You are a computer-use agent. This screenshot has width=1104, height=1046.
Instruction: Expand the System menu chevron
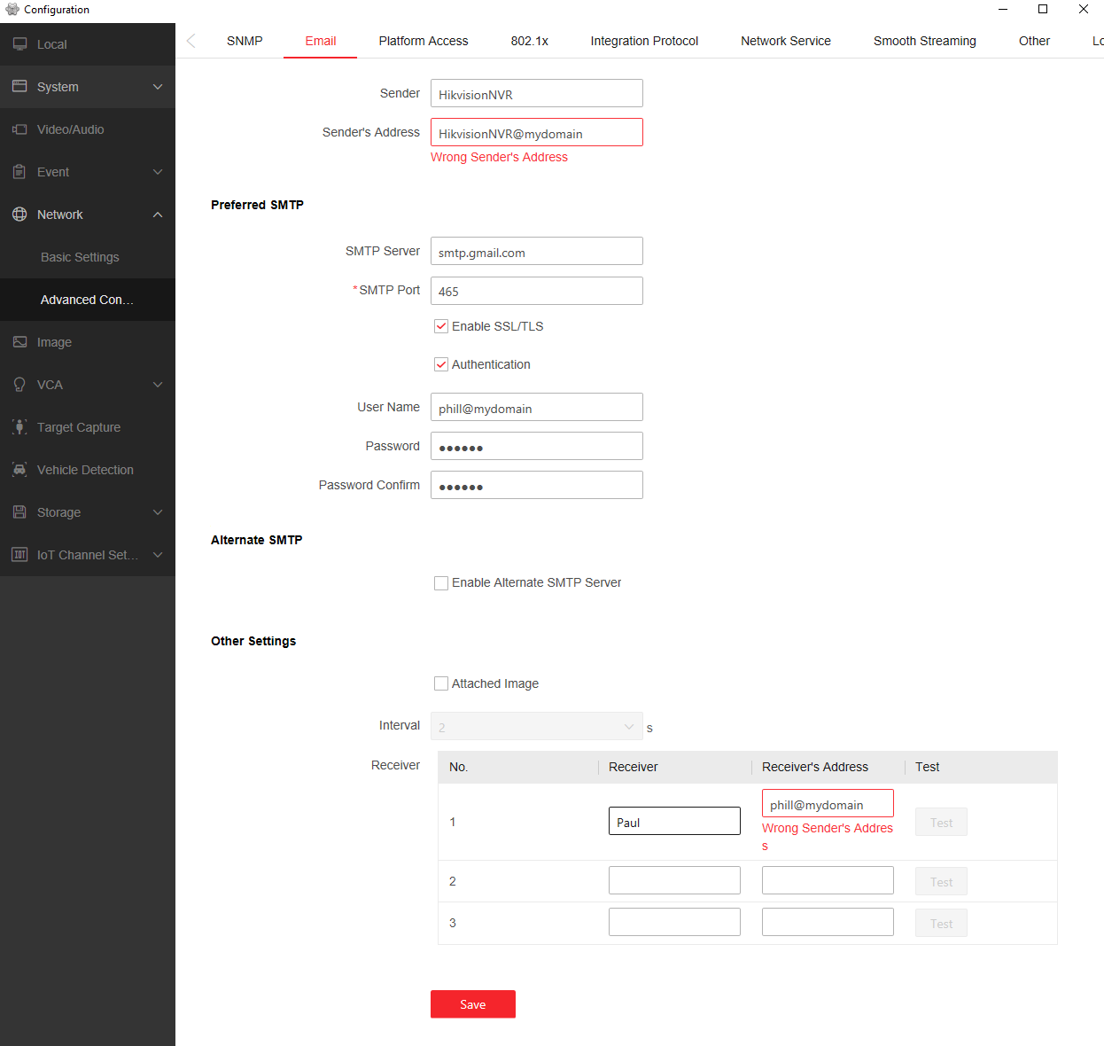158,87
